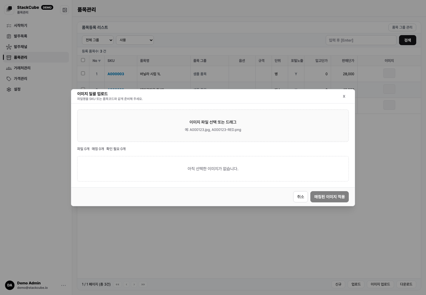The image size is (426, 295).
Task: Click the 발주목록 clipboard icon
Action: click(9, 36)
